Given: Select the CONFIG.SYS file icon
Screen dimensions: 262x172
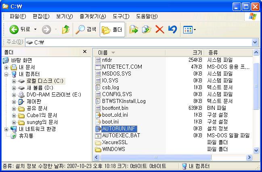Looking at the screenshot, I should tap(98, 94).
